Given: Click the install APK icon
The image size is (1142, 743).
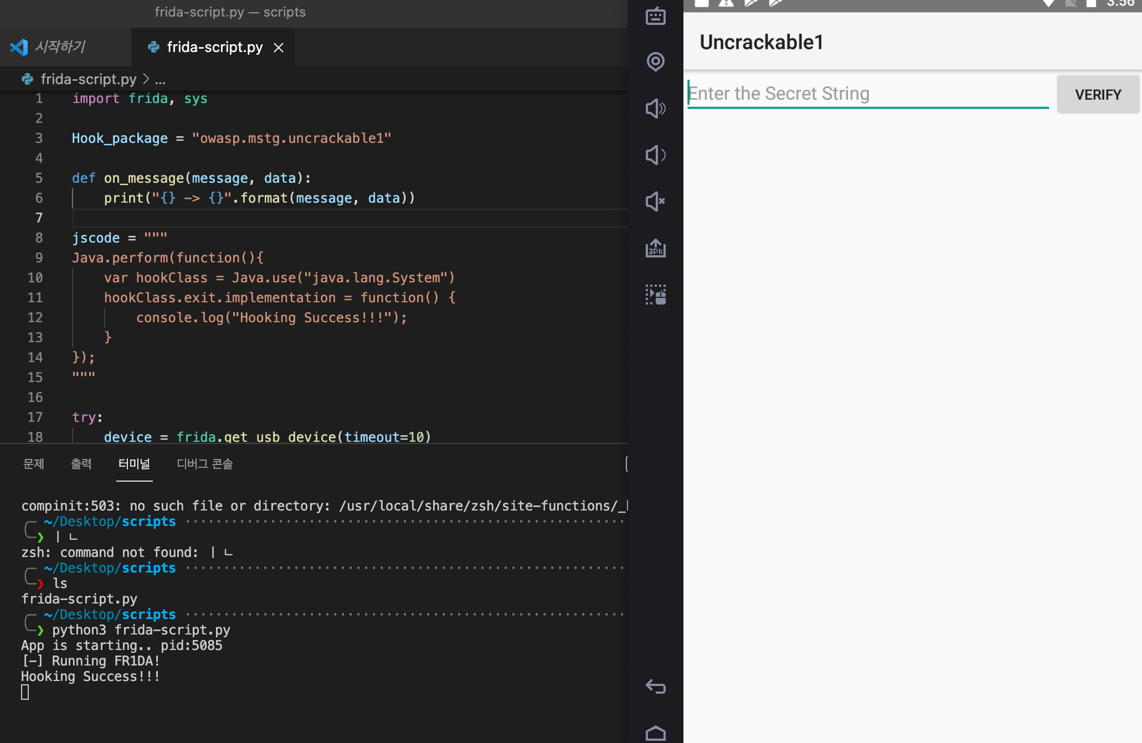Looking at the screenshot, I should point(655,249).
